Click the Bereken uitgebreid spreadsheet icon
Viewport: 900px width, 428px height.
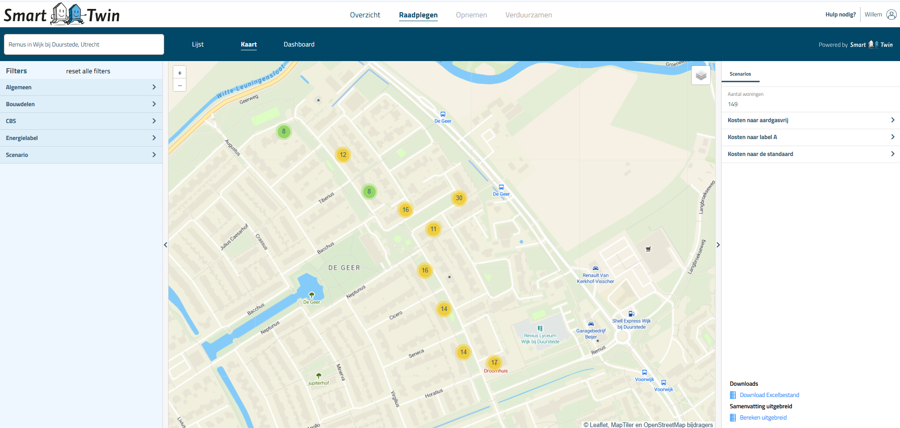(733, 418)
